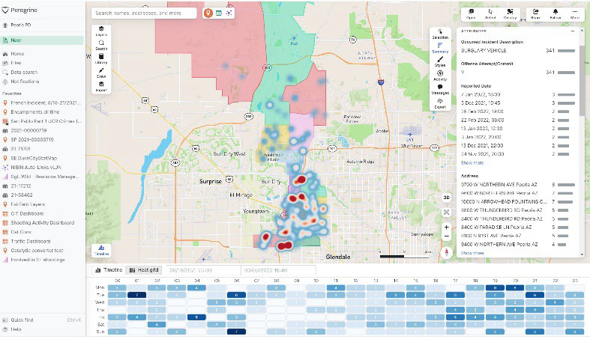
Task: Open the Layers panel tool
Action: (101, 31)
